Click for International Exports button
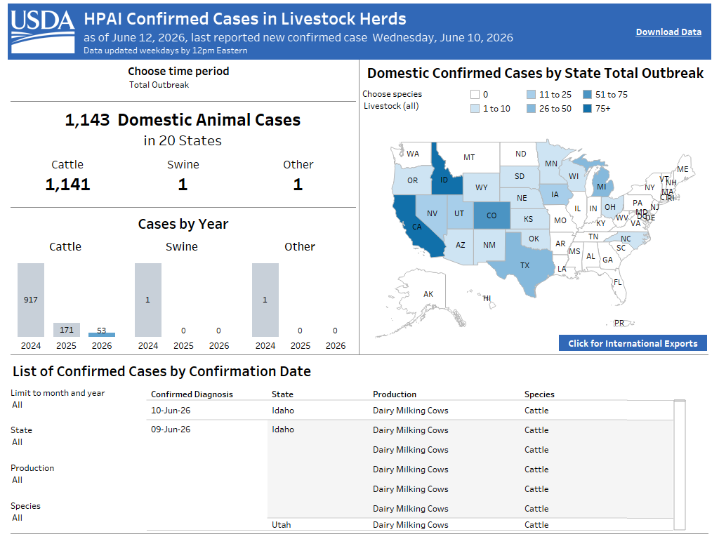This screenshot has height=539, width=719. 633,343
